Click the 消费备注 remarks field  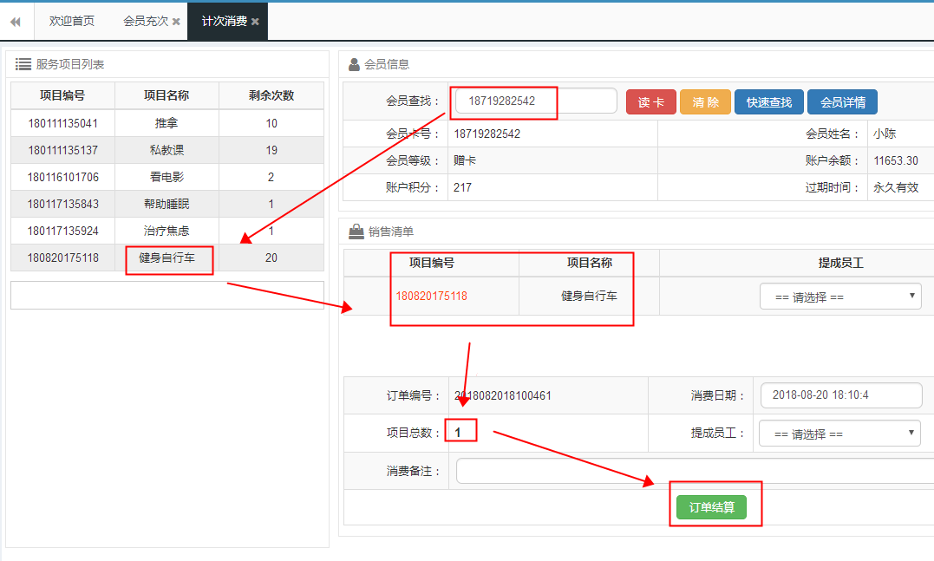pos(694,471)
